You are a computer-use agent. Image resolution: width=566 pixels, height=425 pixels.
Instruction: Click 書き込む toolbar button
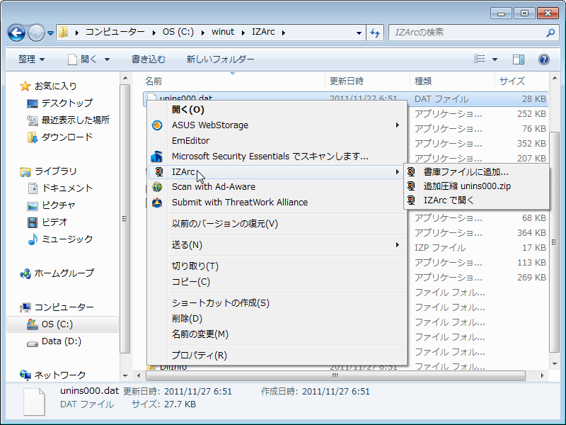[x=149, y=59]
